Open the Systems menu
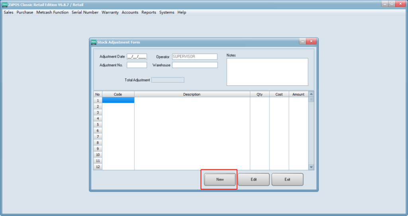 (167, 12)
